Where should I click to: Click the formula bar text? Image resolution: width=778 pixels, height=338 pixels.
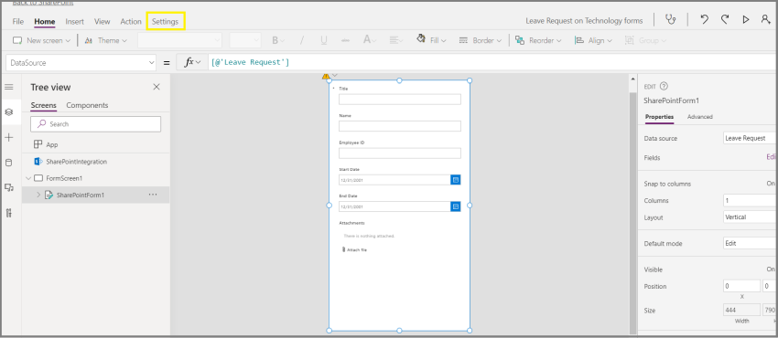[251, 62]
